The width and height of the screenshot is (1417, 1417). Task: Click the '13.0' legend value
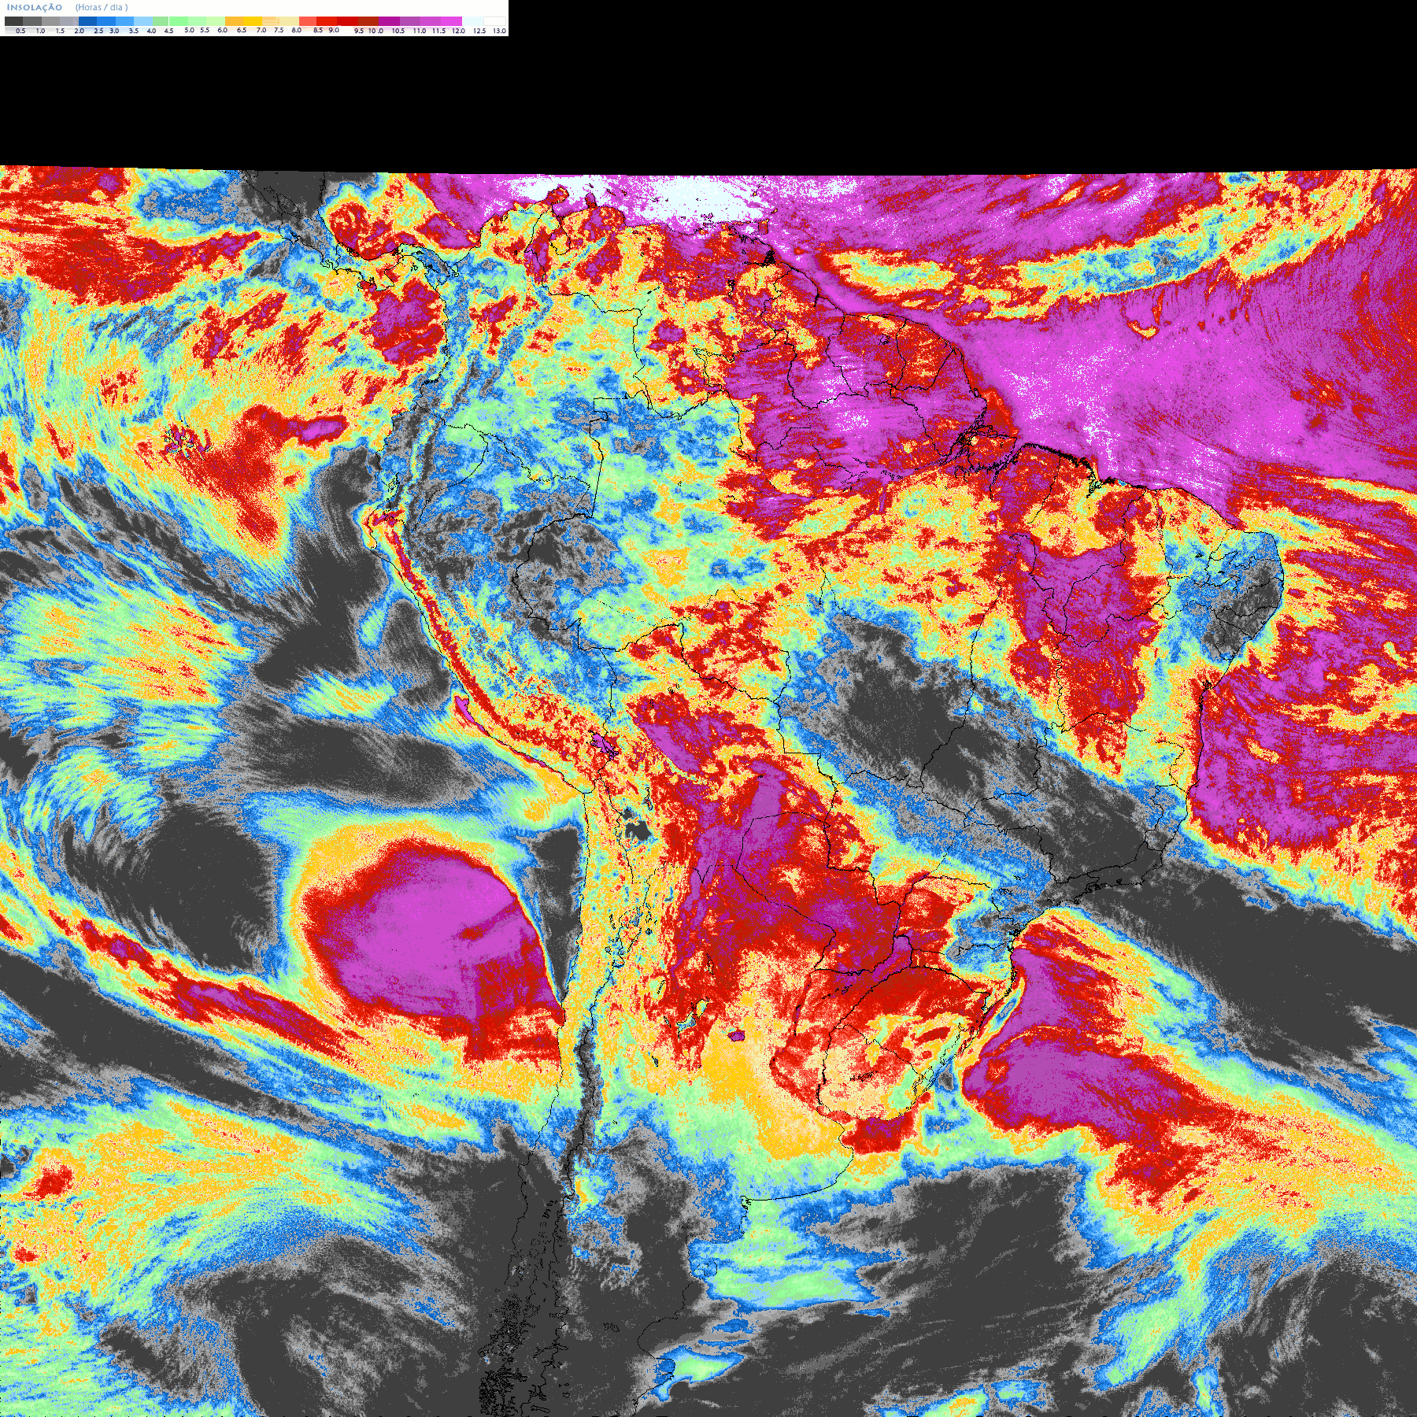click(x=499, y=31)
